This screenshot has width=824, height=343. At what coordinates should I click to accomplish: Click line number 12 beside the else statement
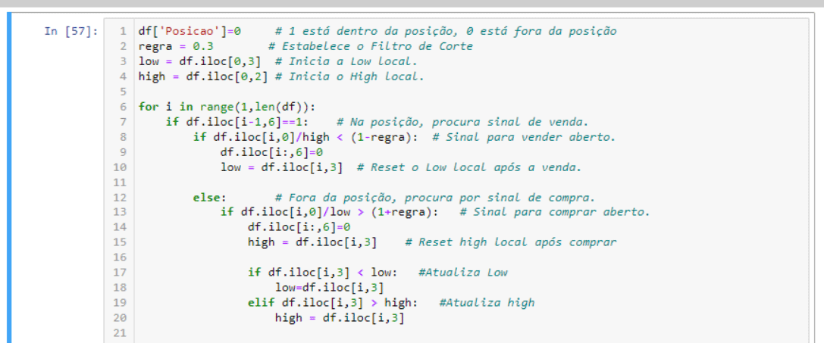(121, 197)
